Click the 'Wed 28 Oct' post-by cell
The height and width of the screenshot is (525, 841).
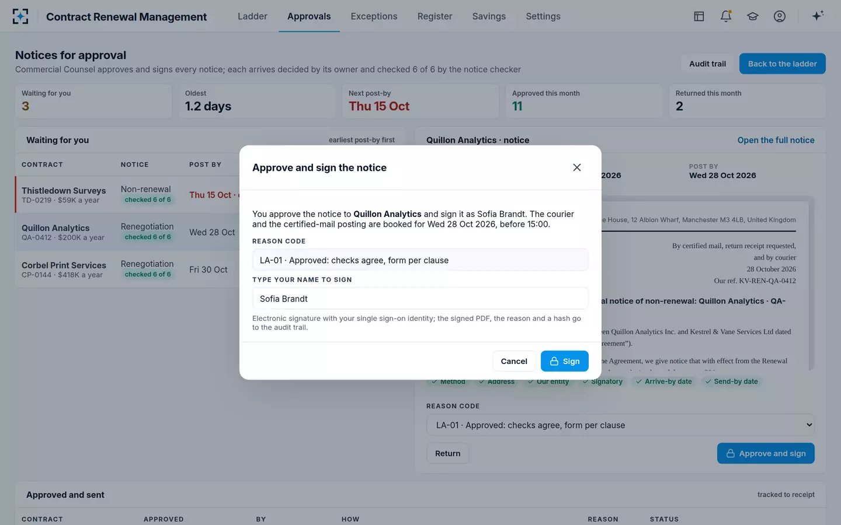tap(212, 232)
